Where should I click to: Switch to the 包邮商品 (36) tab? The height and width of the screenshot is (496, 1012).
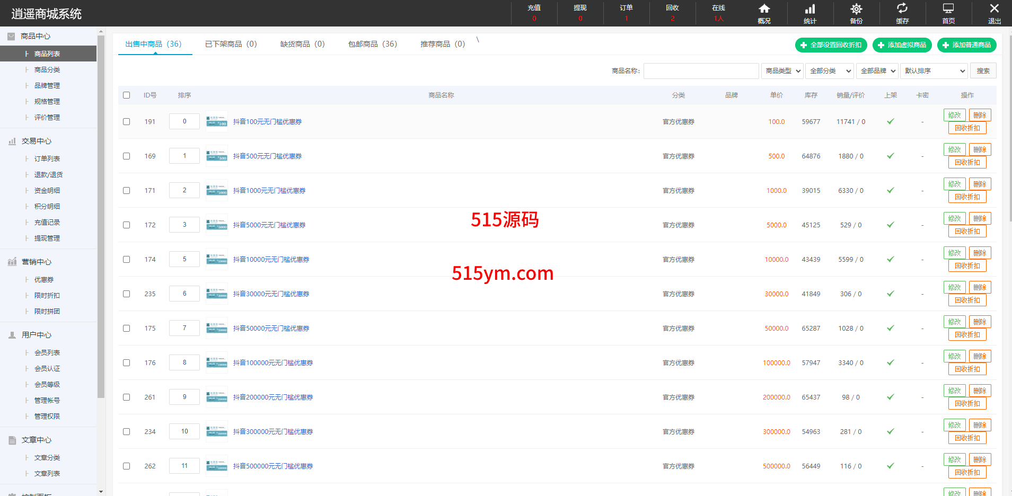[372, 44]
